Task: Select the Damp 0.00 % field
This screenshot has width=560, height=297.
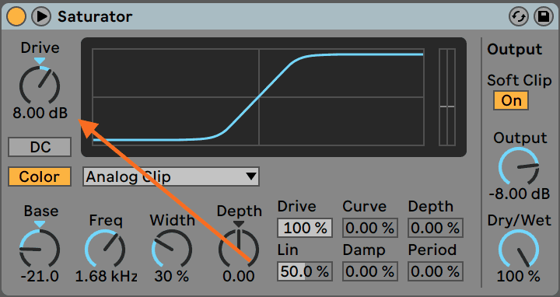Action: point(370,271)
